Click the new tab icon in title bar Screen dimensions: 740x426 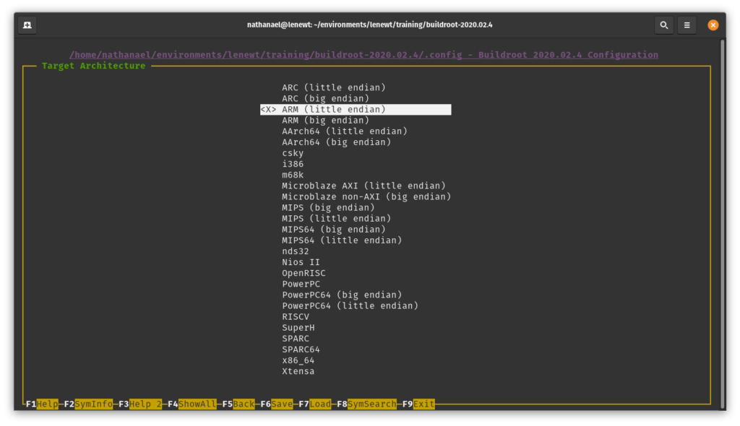coord(27,25)
